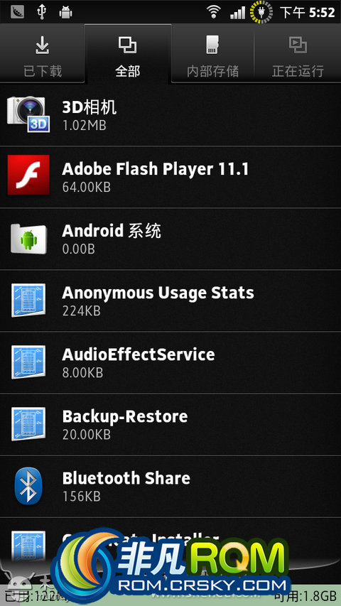Open the Android debugging notification icon

pos(66,12)
